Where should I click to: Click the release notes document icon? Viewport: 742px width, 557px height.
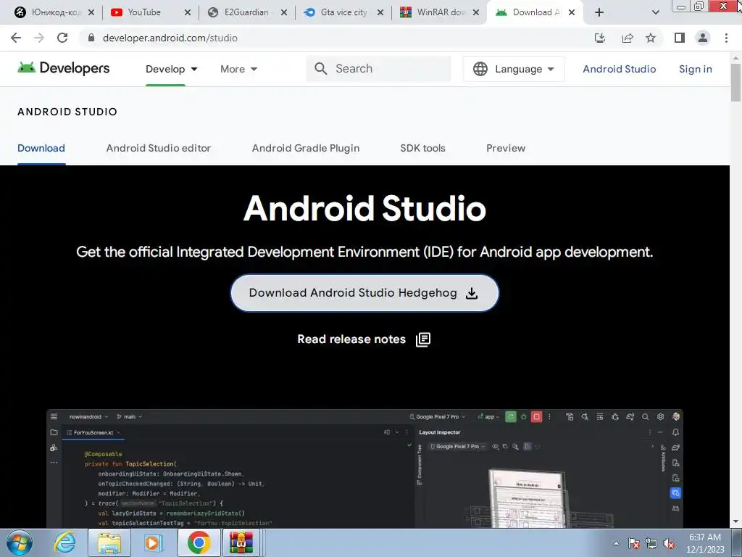pos(423,339)
